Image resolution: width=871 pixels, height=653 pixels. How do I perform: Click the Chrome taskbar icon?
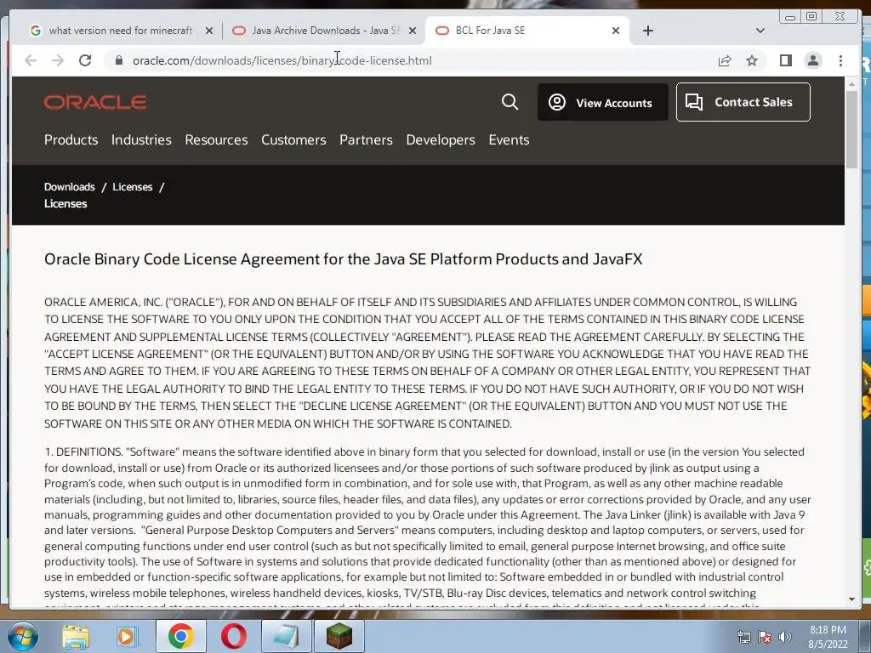pos(180,636)
